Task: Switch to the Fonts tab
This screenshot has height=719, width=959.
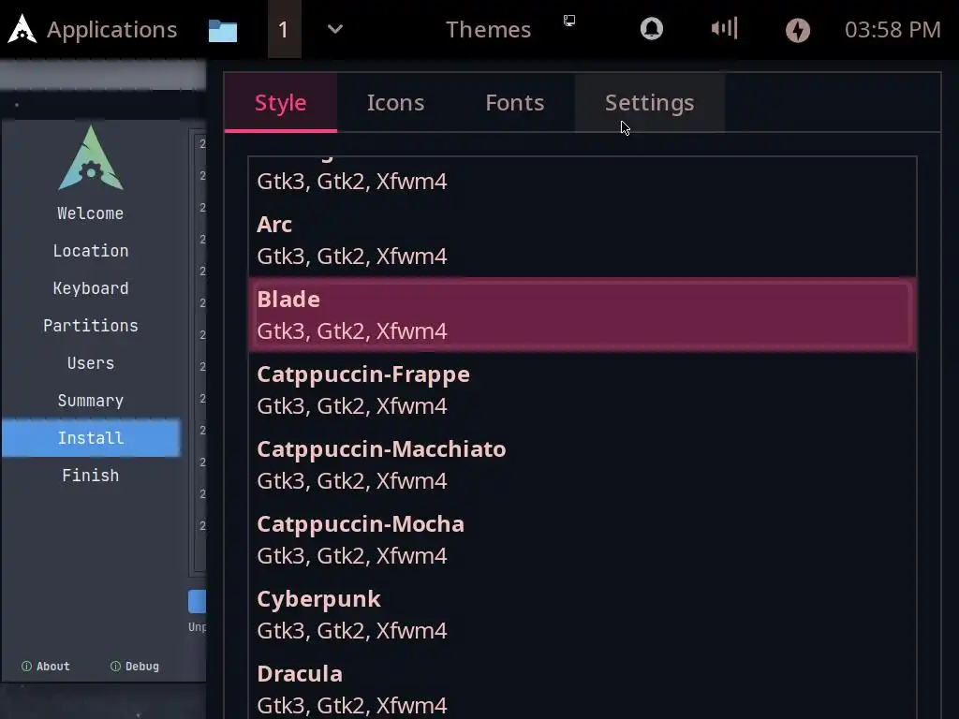Action: tap(515, 103)
